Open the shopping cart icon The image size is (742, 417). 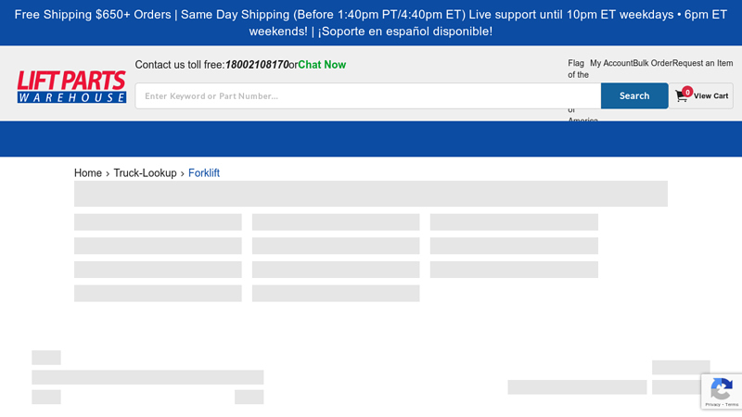[682, 96]
